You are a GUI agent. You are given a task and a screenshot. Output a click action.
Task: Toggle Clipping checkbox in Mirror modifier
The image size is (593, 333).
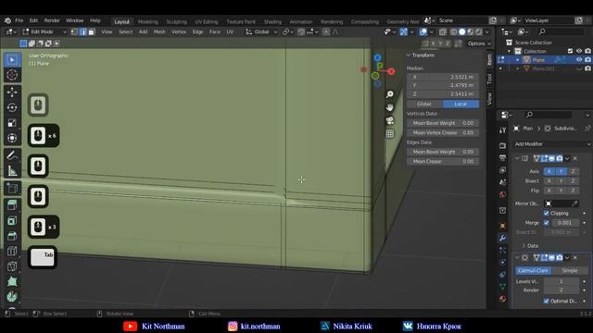546,213
